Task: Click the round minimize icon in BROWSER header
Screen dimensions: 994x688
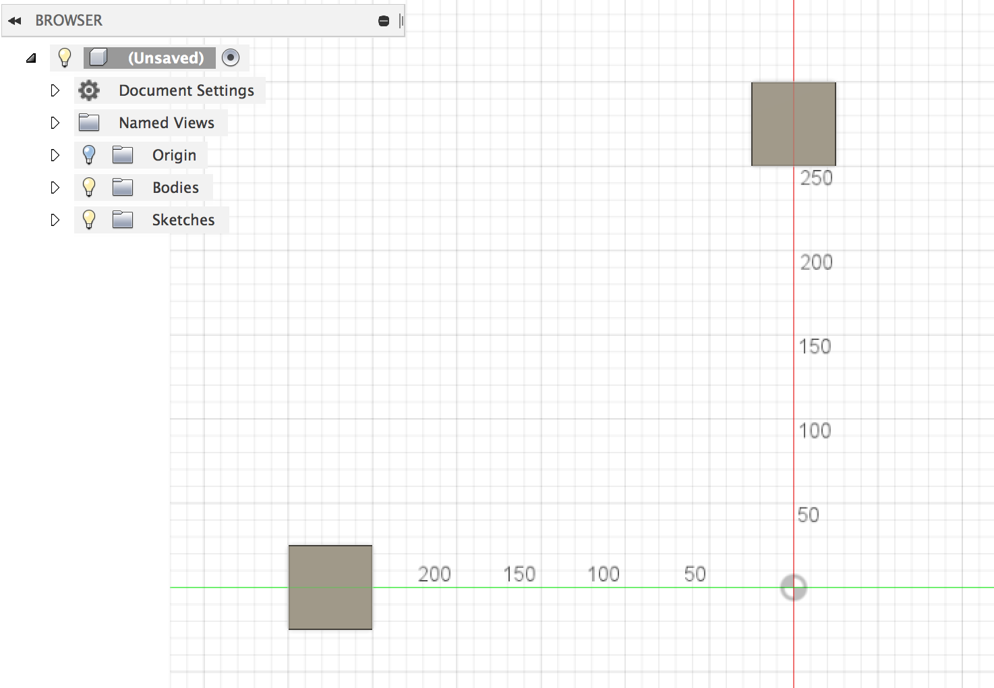Action: click(x=384, y=21)
